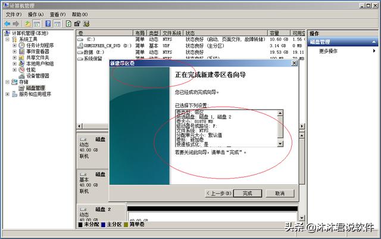Expand the 事件查看器 branch
The width and height of the screenshot is (381, 239).
[x=14, y=51]
